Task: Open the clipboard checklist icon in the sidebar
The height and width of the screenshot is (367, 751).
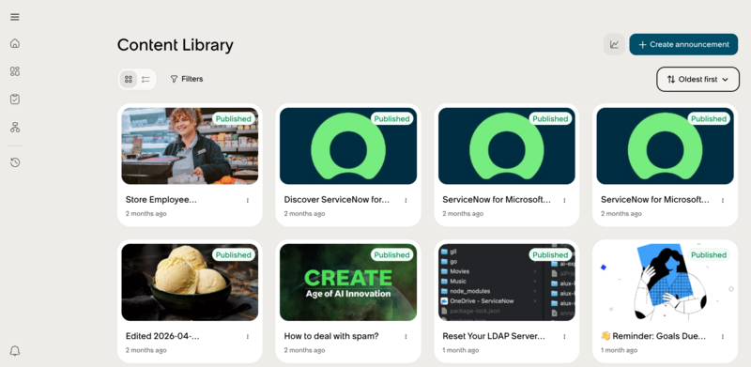Action: pyautogui.click(x=15, y=99)
